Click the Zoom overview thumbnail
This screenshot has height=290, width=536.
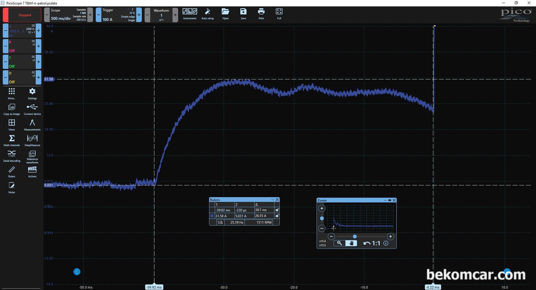point(361,218)
